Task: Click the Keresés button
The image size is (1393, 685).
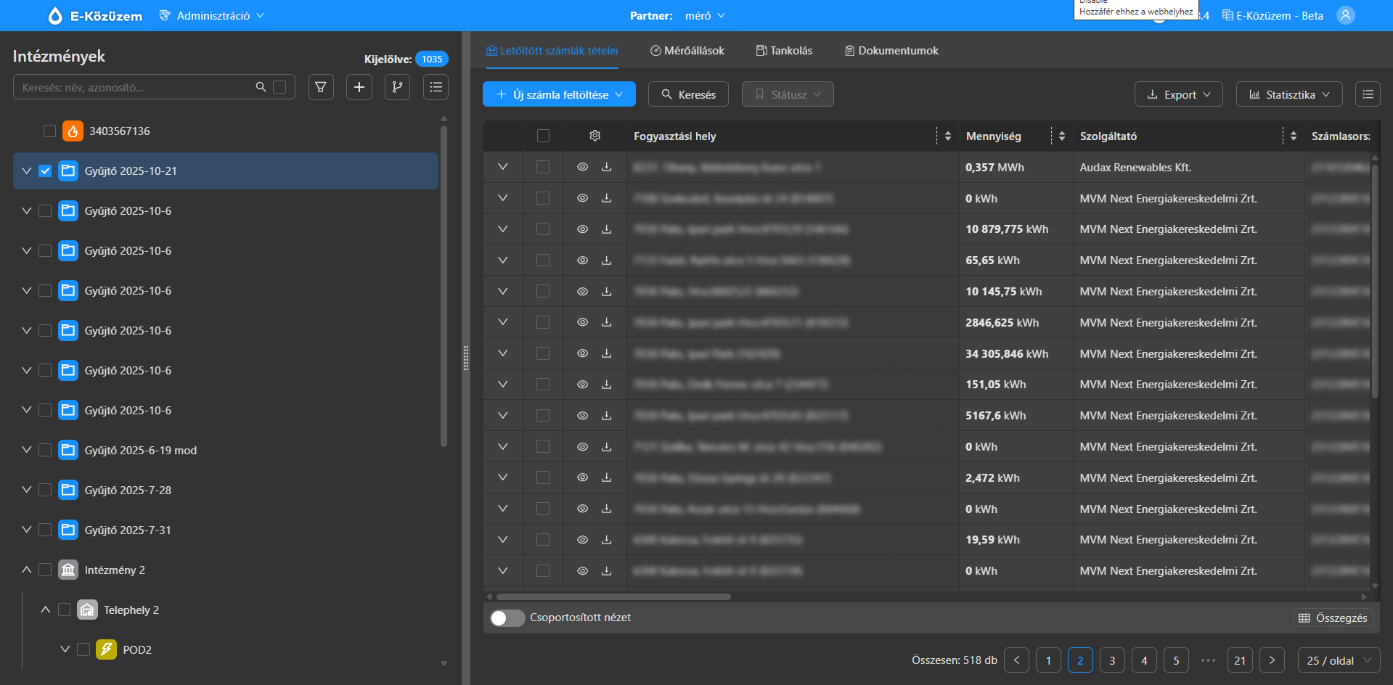Action: point(688,94)
